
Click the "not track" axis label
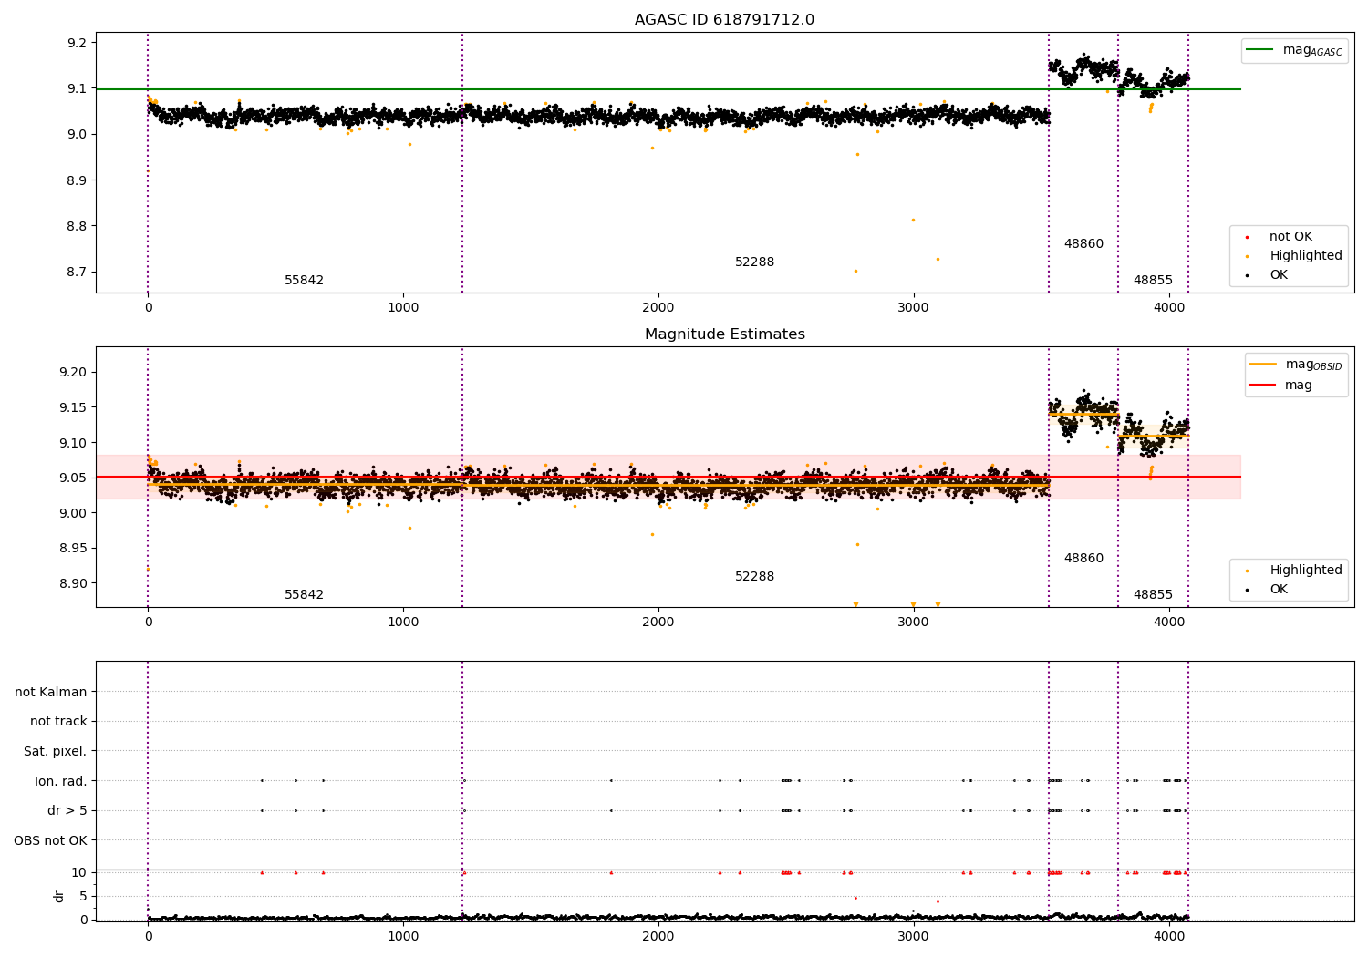pos(58,722)
